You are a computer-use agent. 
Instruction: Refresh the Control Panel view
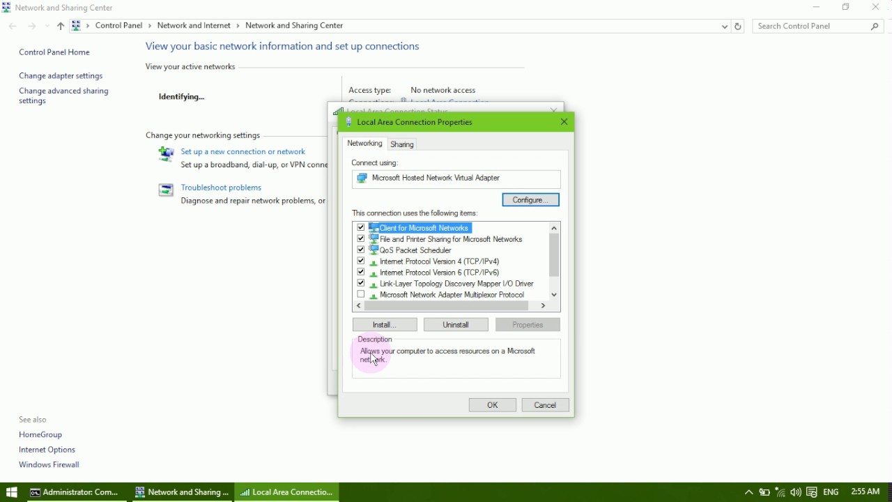739,26
